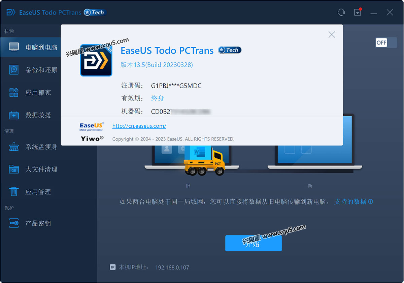
Task: Close the About dialog
Action: click(332, 34)
